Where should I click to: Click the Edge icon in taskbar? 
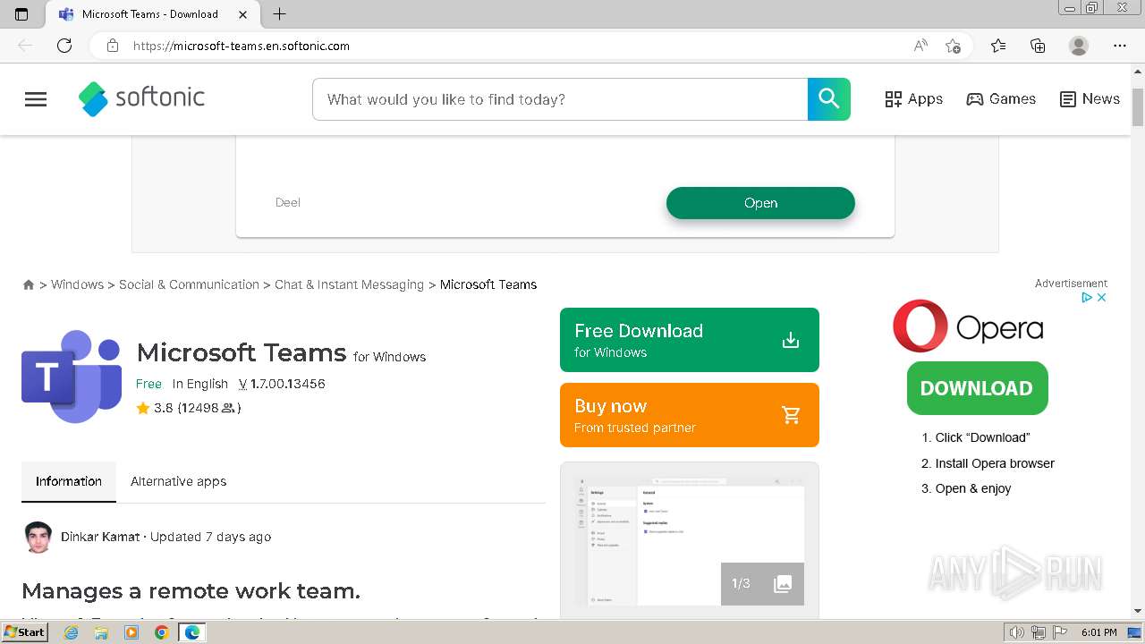point(191,632)
